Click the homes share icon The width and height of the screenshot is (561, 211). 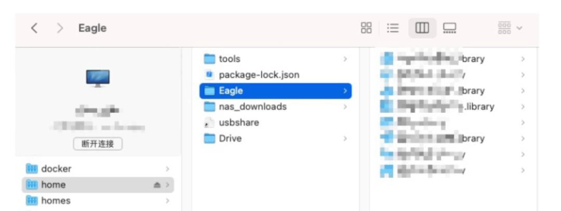(x=32, y=201)
